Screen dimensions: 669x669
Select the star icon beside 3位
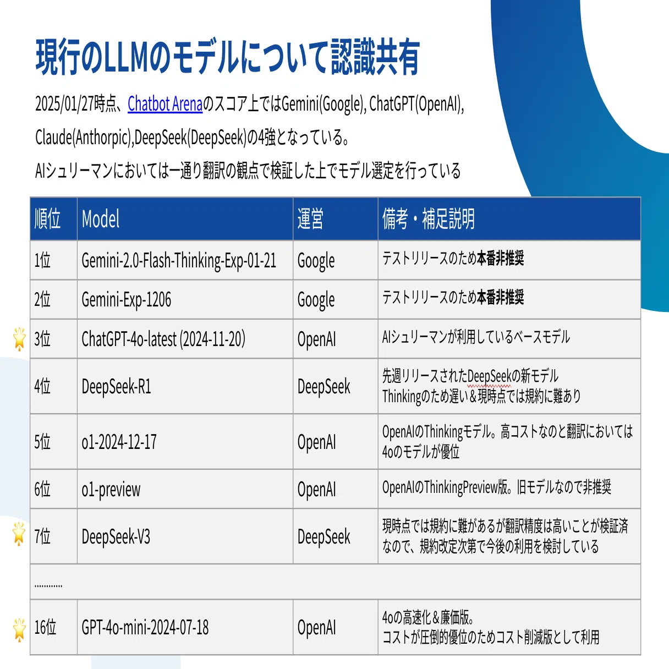point(19,338)
